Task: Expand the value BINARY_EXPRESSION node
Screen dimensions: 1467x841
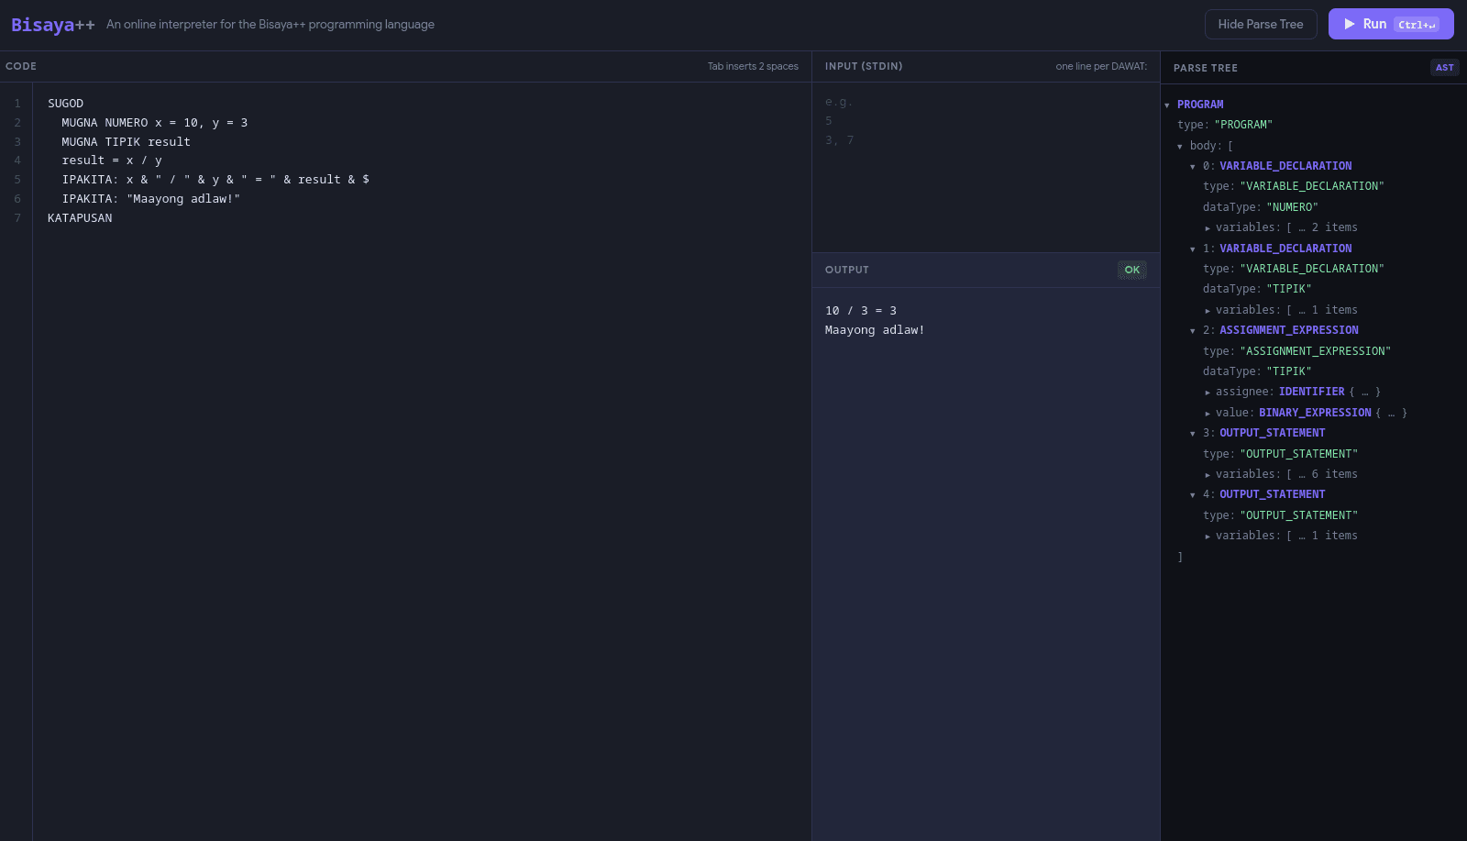Action: point(1208,414)
